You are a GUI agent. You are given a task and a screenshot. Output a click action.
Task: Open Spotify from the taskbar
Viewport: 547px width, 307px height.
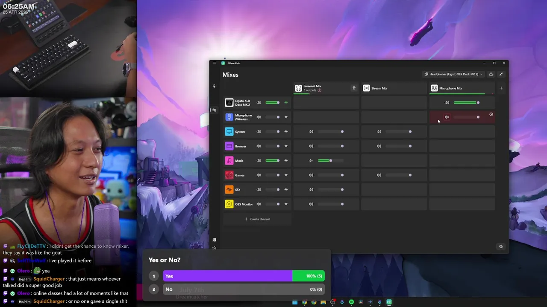tap(351, 302)
